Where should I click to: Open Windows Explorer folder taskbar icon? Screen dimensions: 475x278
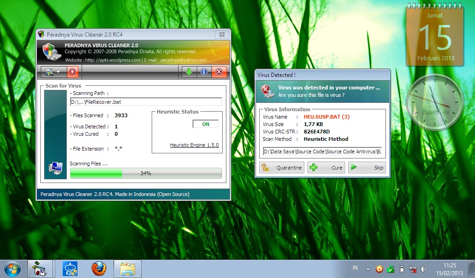coord(128,269)
